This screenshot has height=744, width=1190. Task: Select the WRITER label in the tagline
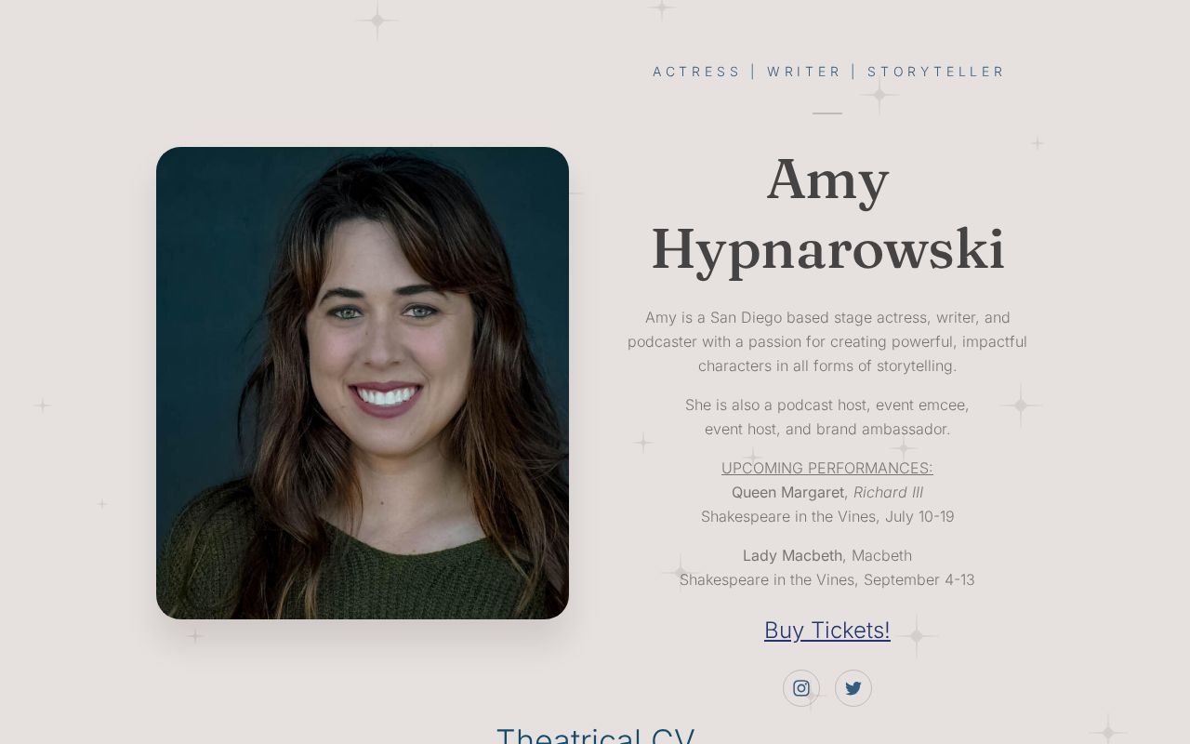tap(804, 72)
